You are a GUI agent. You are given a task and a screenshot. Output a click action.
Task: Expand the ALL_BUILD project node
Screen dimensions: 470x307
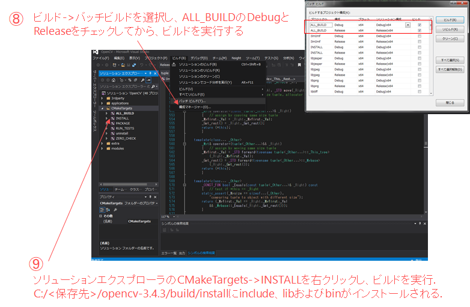click(x=107, y=114)
